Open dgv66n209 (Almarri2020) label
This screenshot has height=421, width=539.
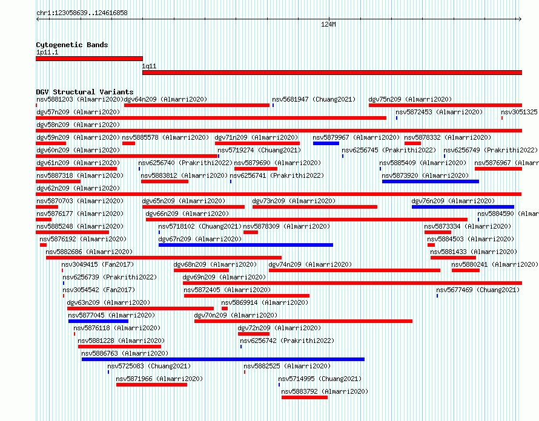[x=187, y=214]
